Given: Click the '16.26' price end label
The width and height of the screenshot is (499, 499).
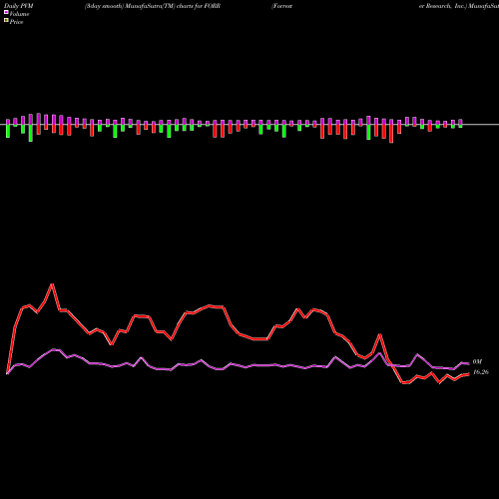Looking at the screenshot, I should [481, 372].
